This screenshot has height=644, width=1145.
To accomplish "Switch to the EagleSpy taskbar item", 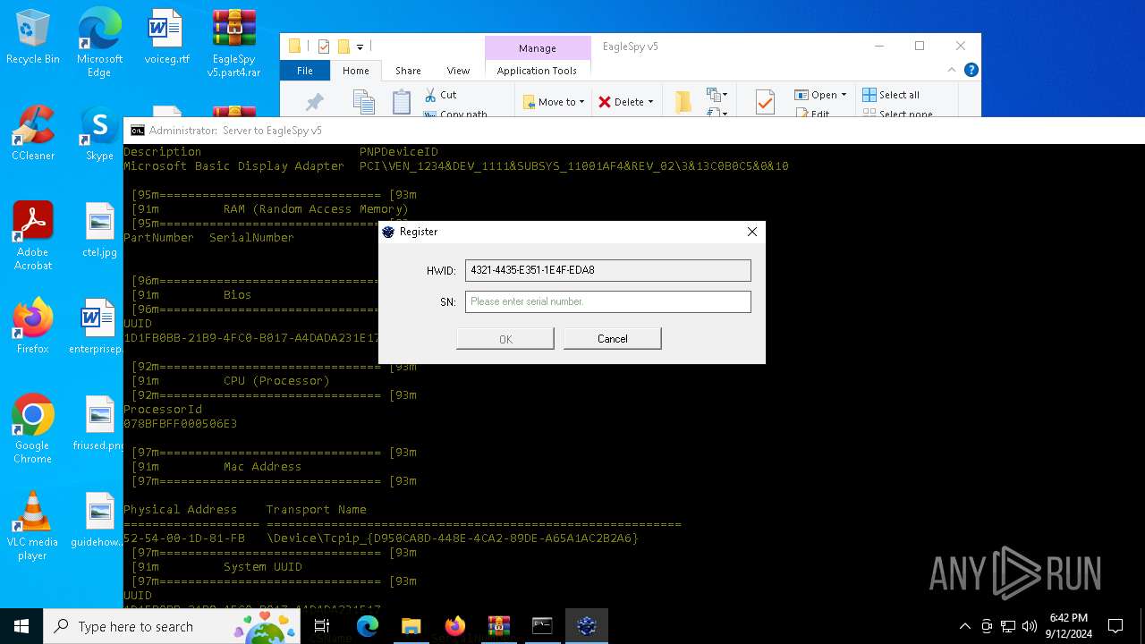I will pyautogui.click(x=587, y=626).
